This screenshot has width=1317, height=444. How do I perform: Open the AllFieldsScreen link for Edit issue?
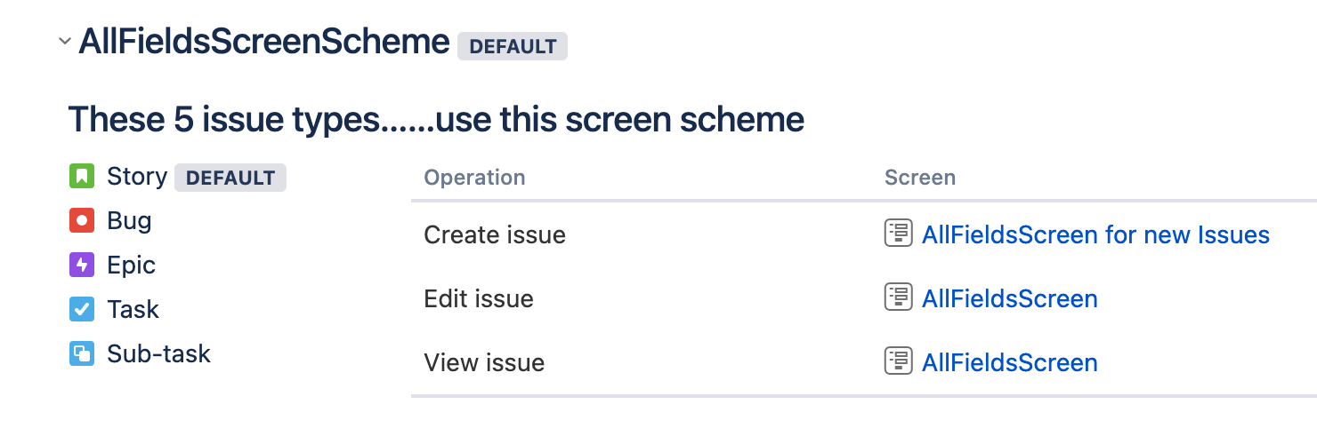tap(1010, 299)
